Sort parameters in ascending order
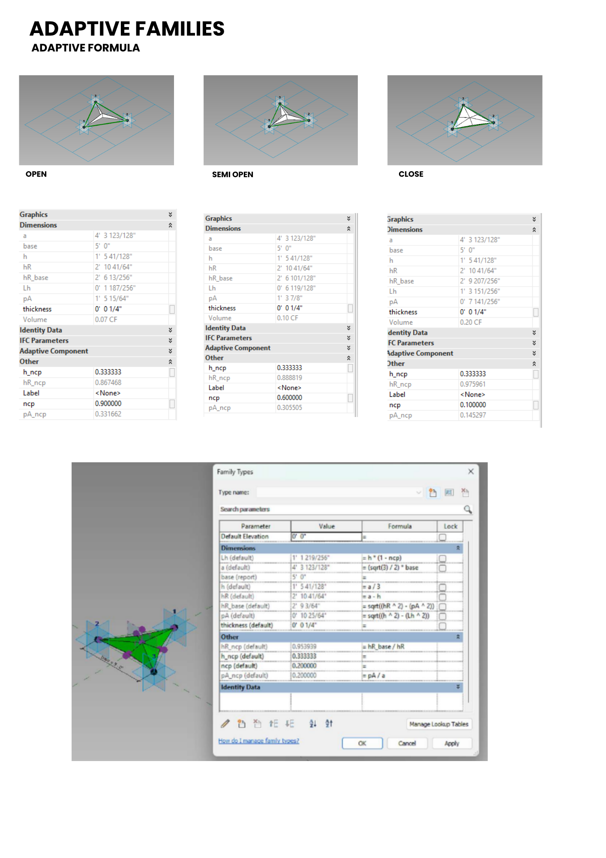Viewport: 606px width, 858px height. coord(313,724)
